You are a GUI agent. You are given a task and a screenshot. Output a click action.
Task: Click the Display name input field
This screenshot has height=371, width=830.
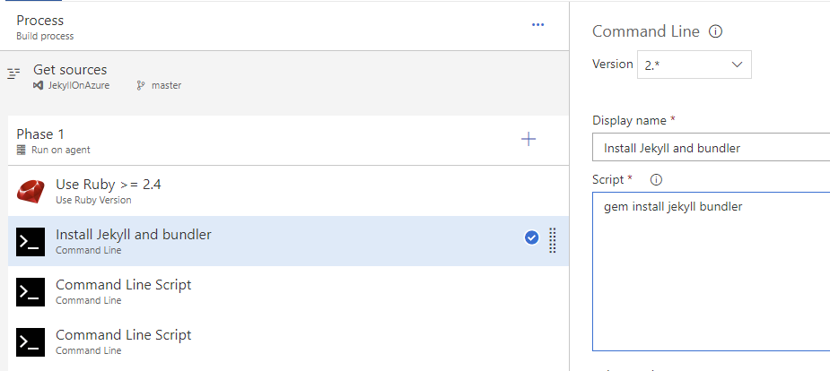(x=711, y=148)
